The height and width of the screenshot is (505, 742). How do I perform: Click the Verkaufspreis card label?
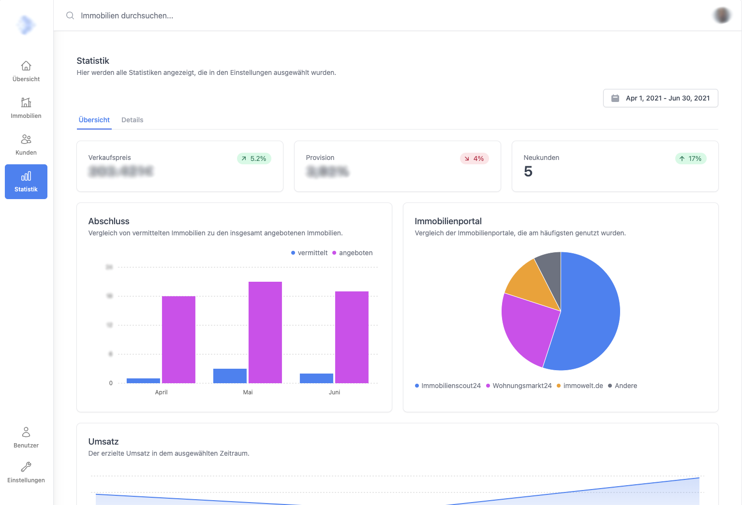(x=109, y=158)
